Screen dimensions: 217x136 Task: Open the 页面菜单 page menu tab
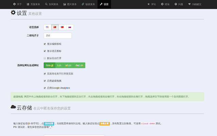click(x=33, y=4)
